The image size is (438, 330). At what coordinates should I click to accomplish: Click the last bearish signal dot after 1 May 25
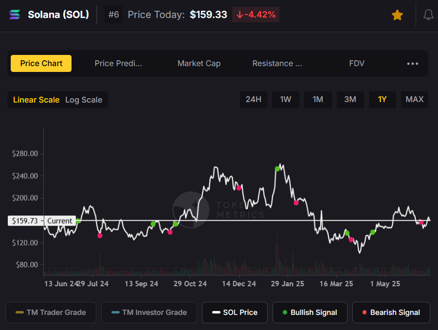click(421, 222)
